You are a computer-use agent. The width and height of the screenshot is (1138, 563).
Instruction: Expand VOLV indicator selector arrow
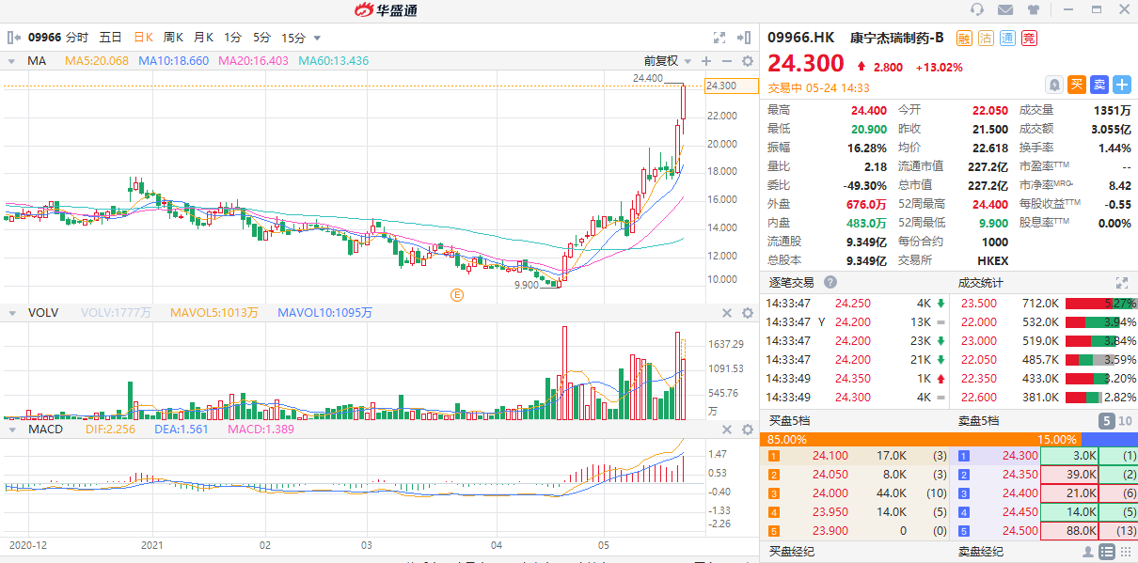(x=11, y=313)
